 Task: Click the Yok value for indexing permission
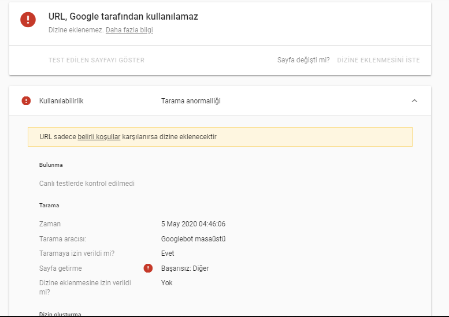[166, 283]
